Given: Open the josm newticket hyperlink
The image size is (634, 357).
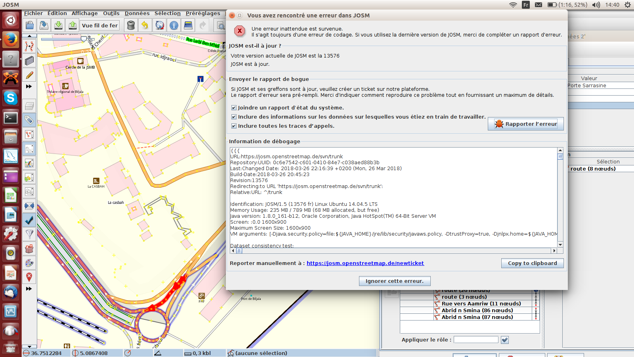Looking at the screenshot, I should (x=365, y=263).
